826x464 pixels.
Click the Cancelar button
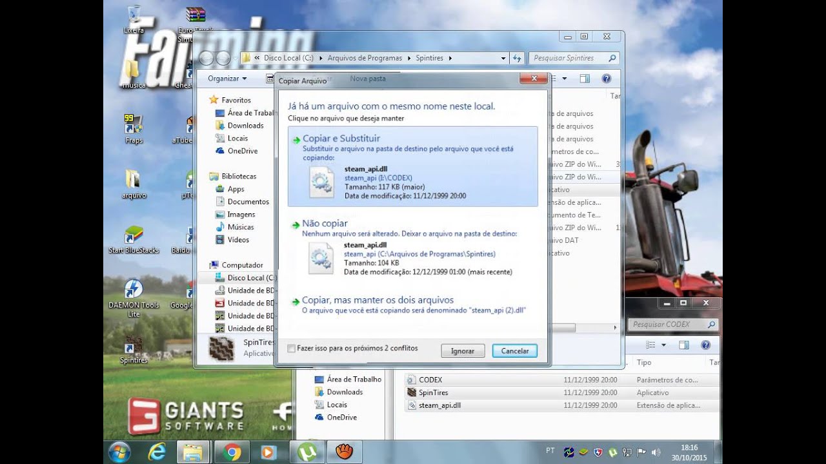coord(514,351)
